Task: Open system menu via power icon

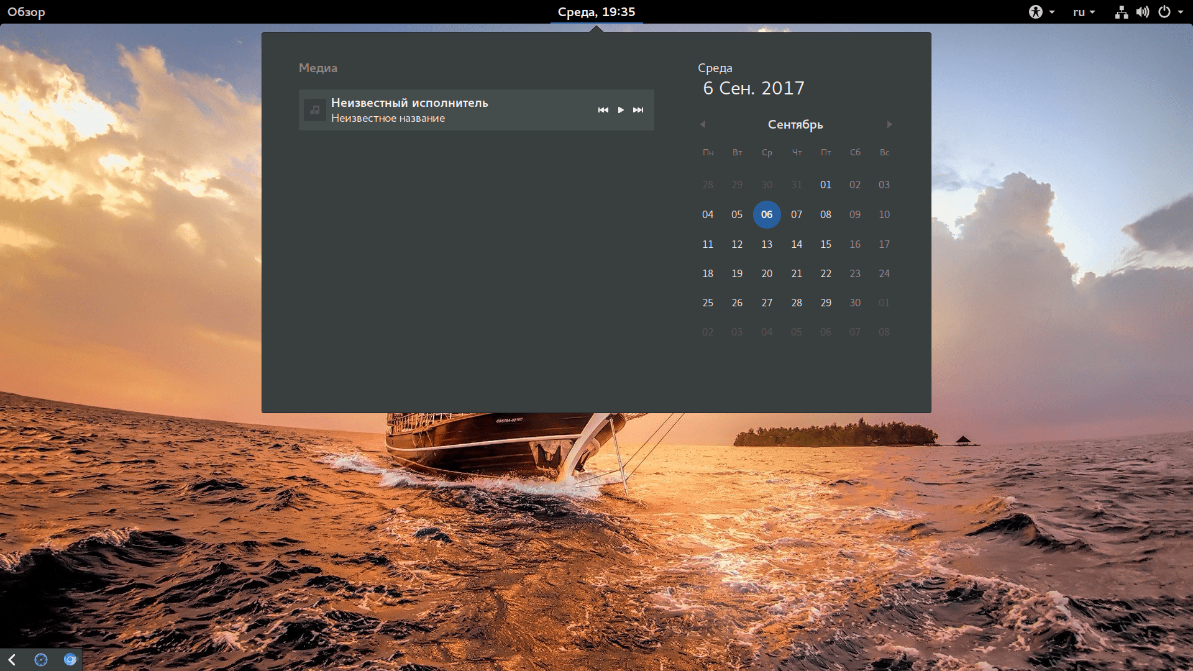Action: [1164, 12]
